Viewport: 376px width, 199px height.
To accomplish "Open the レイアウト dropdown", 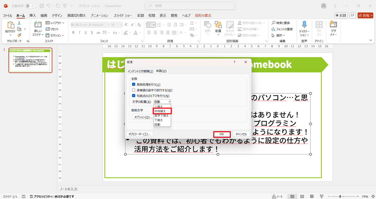I will pos(55,23).
